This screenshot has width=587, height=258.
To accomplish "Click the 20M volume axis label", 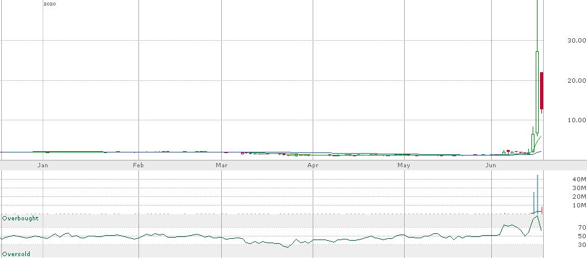I will (579, 197).
